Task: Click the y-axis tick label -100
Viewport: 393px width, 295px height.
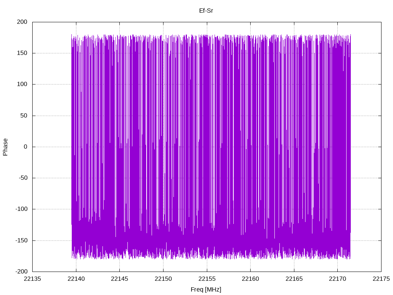Action: coord(21,209)
